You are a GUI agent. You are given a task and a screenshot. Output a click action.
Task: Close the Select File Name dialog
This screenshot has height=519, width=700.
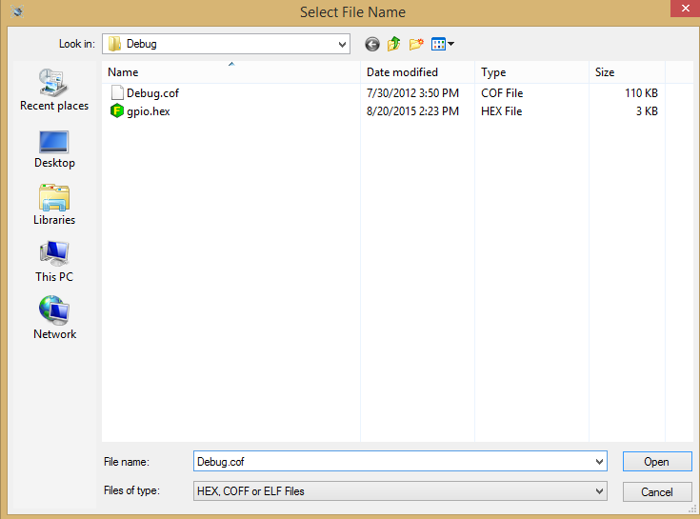(685, 9)
